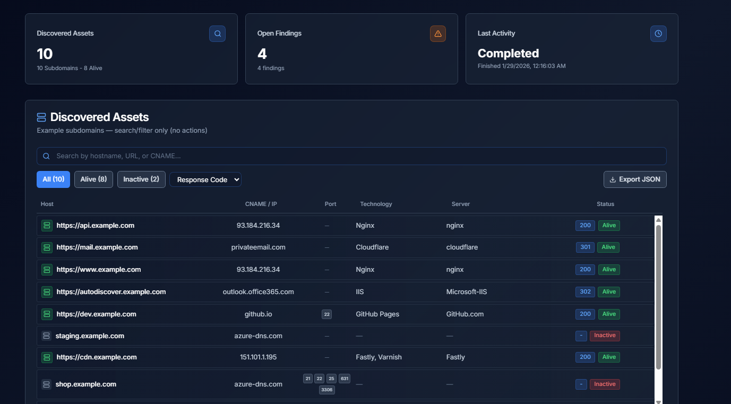Click the gray server icon next to staging.example.com
This screenshot has height=404, width=731.
[x=47, y=336]
